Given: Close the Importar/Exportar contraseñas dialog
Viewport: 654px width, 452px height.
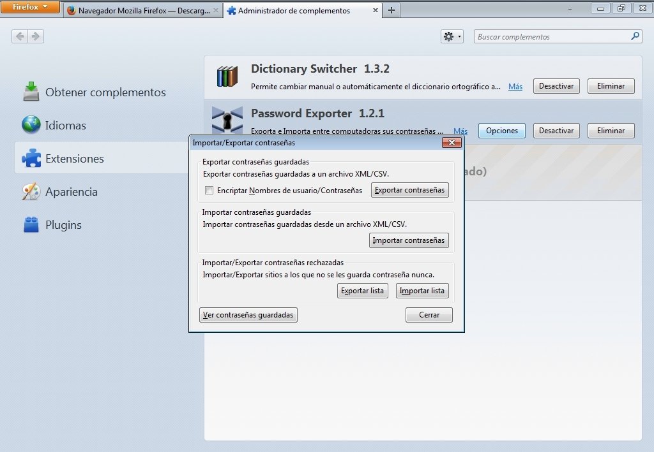Looking at the screenshot, I should coord(452,143).
